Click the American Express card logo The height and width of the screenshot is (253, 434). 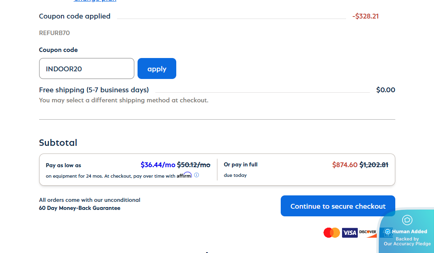pos(382,233)
